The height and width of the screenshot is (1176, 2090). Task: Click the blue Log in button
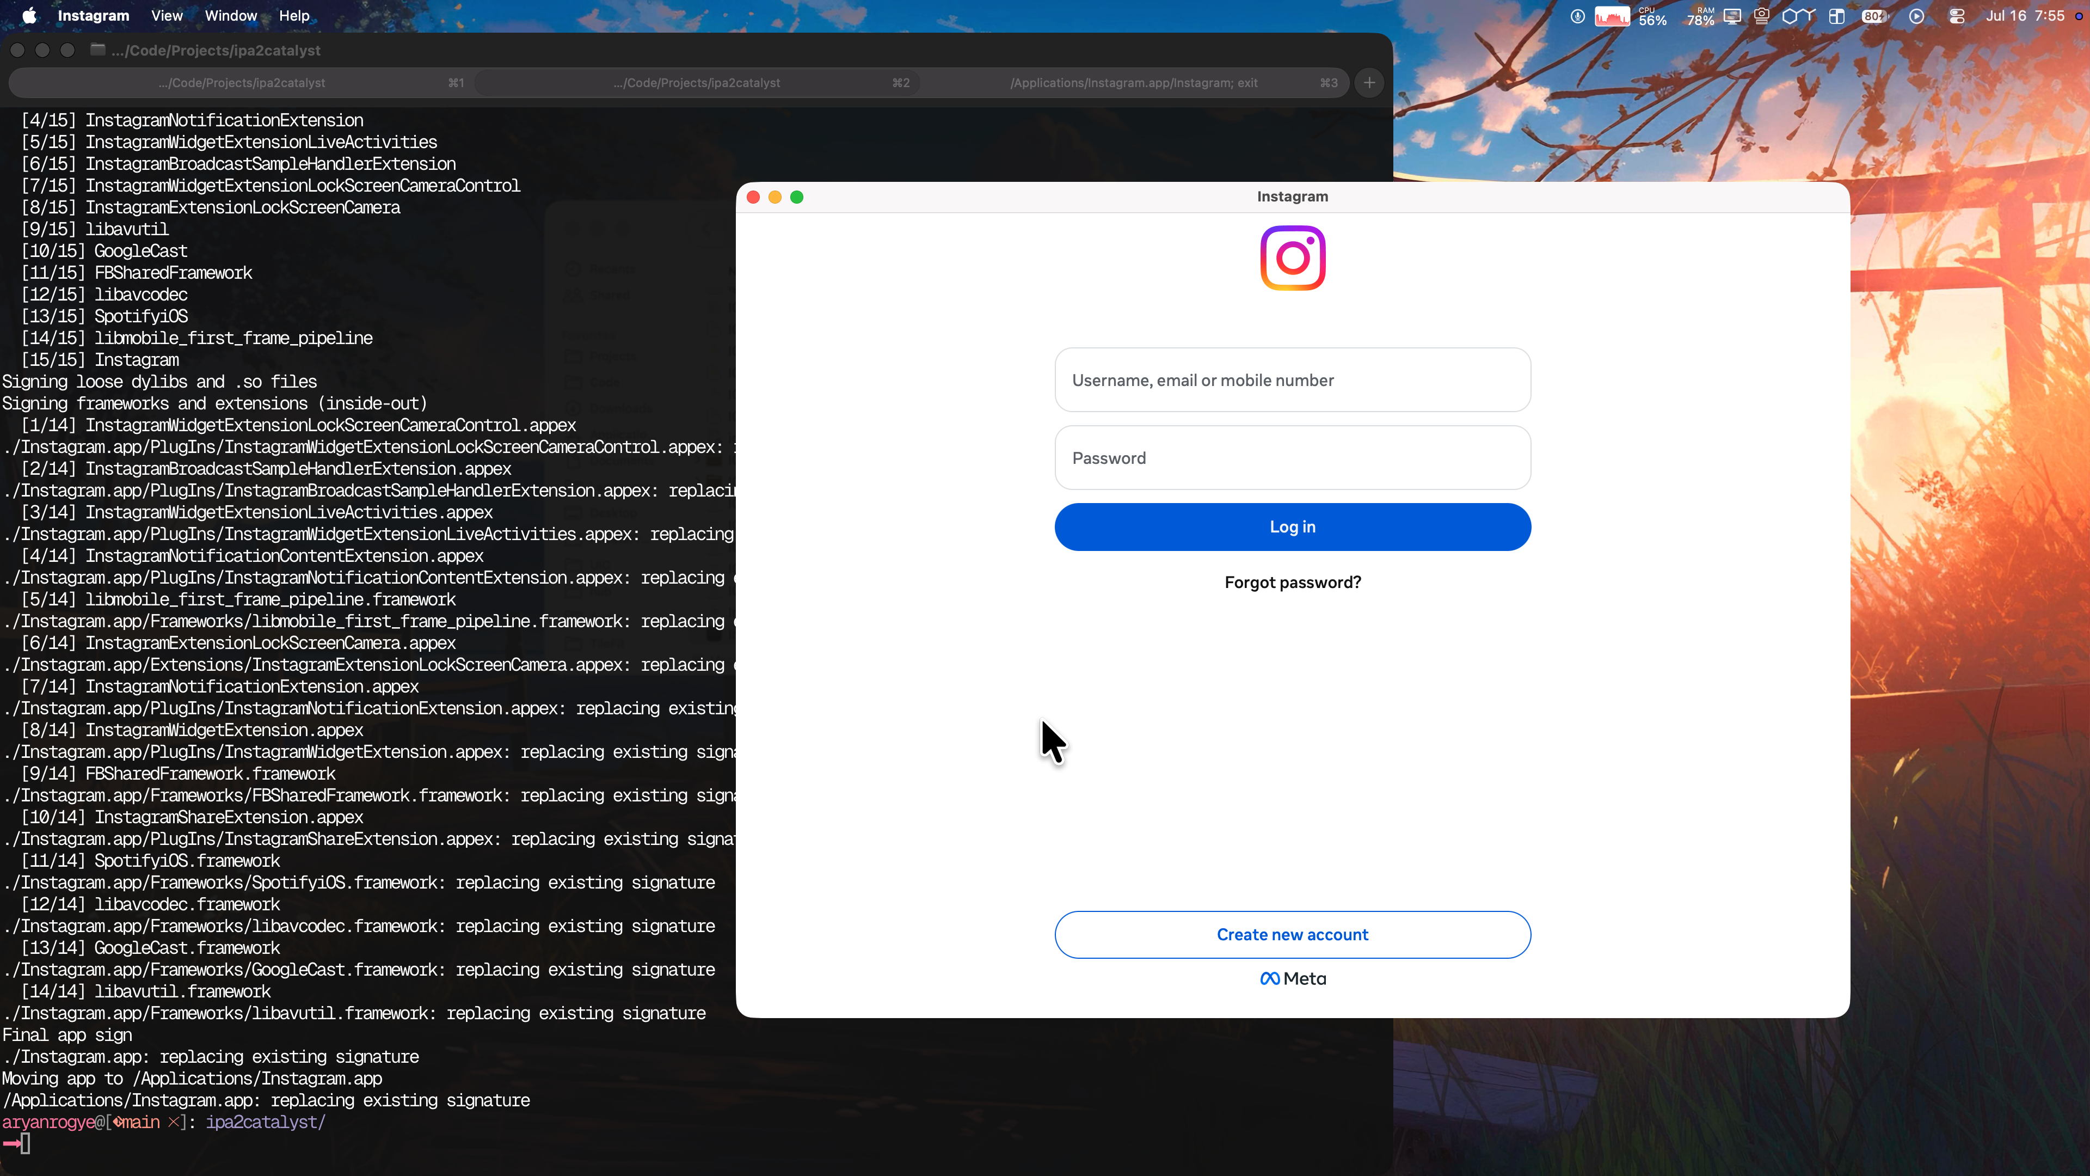point(1293,526)
